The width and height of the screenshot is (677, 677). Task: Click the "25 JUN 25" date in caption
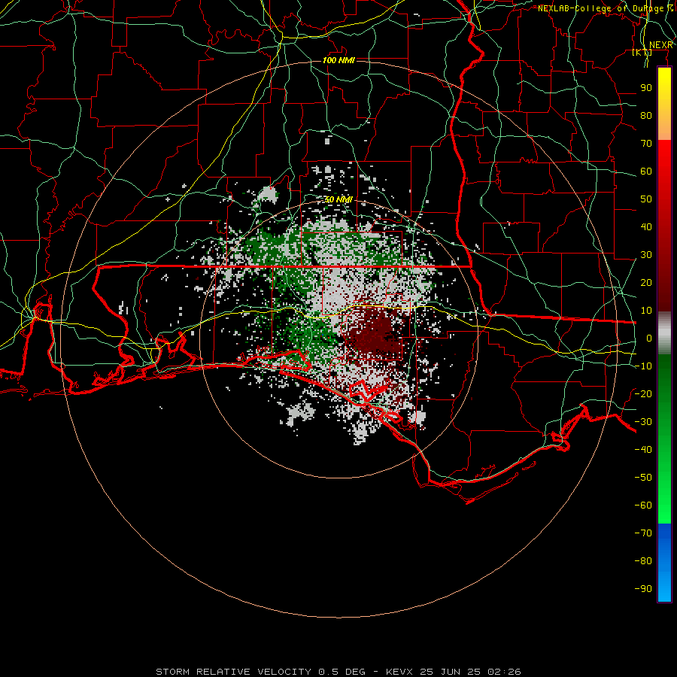451,672
